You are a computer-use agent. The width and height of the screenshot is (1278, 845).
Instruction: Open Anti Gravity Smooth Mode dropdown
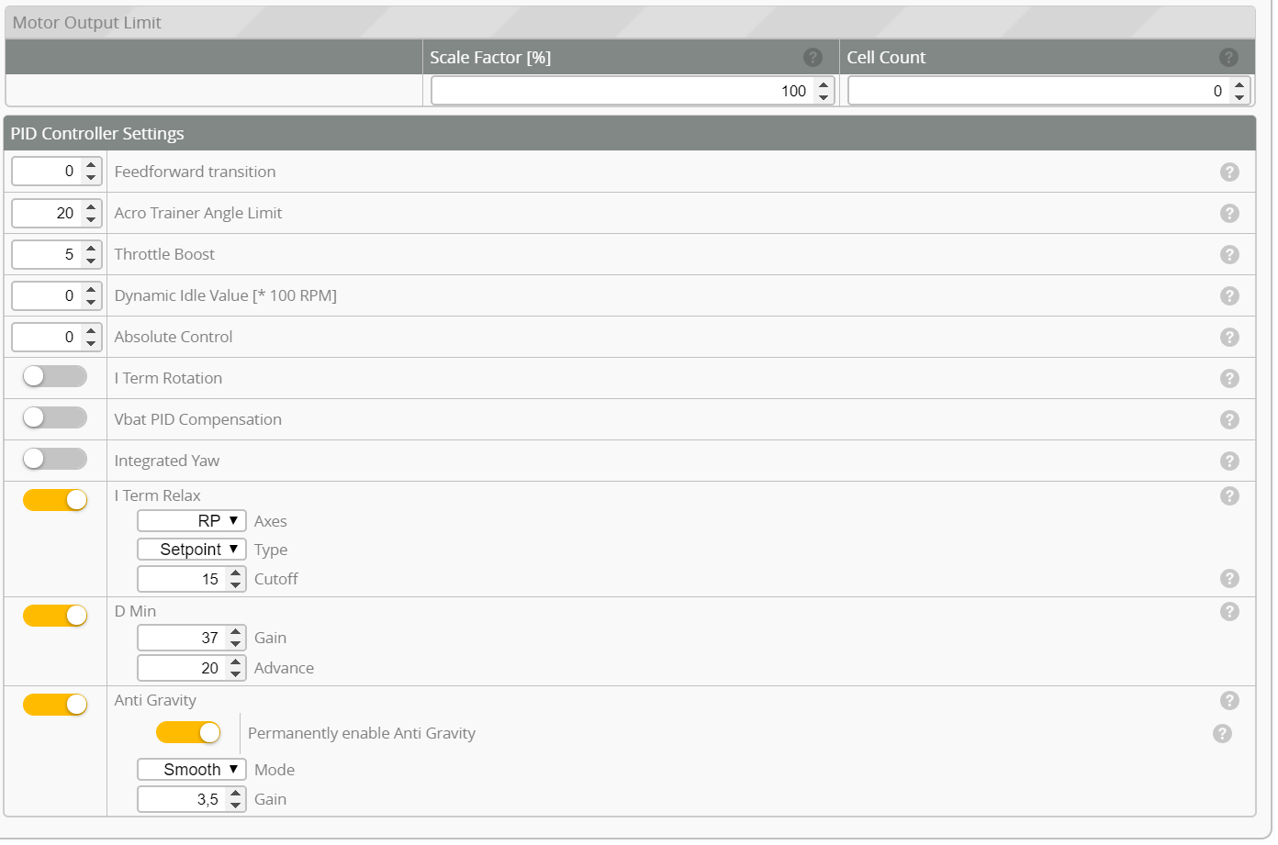tap(192, 770)
